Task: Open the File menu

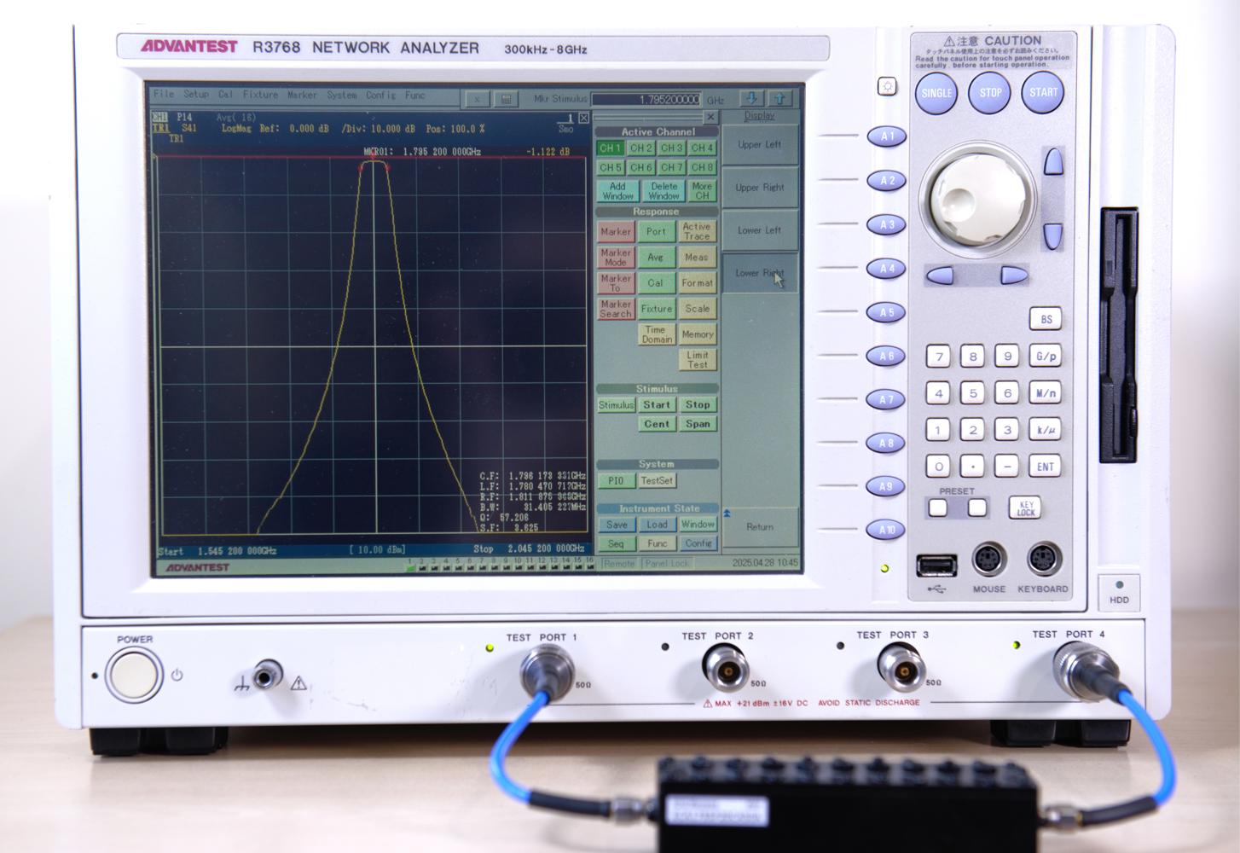Action: coord(164,95)
